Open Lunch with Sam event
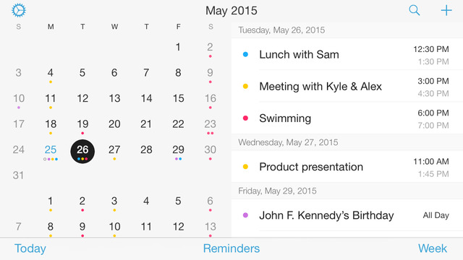Viewport: 463px width, 260px height. point(347,54)
